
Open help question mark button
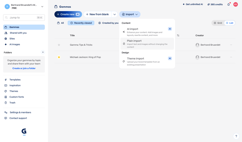coord(236,136)
